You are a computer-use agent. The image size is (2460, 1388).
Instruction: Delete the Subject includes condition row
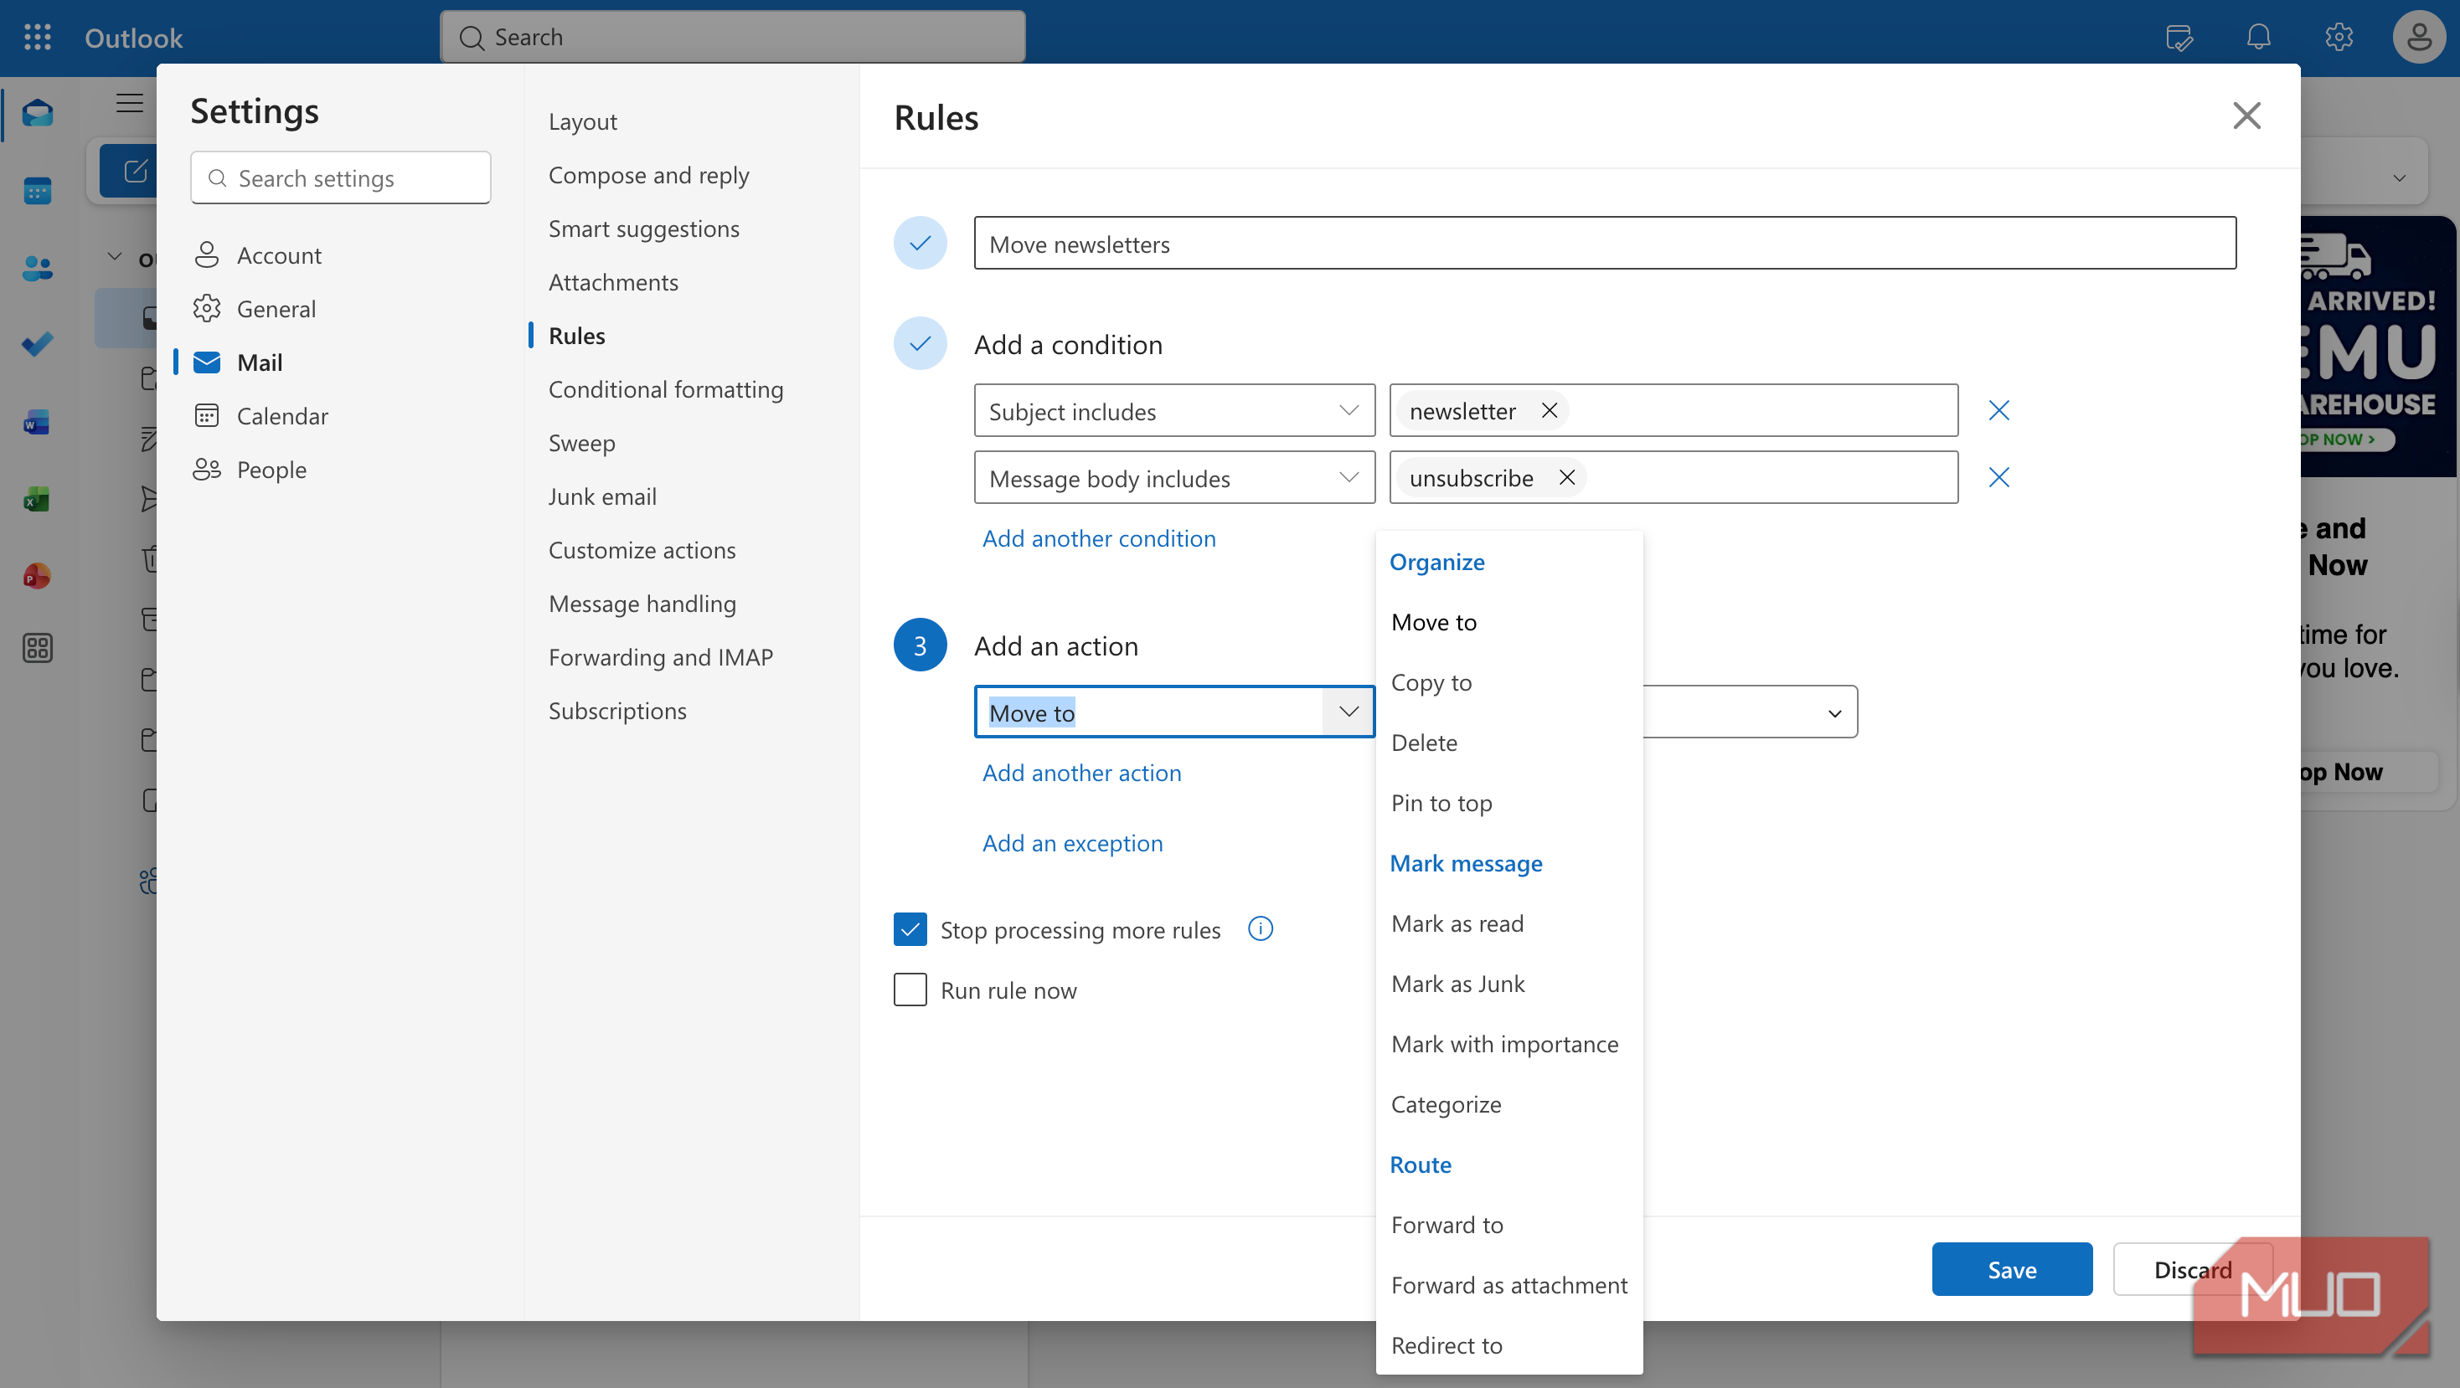click(x=1998, y=410)
